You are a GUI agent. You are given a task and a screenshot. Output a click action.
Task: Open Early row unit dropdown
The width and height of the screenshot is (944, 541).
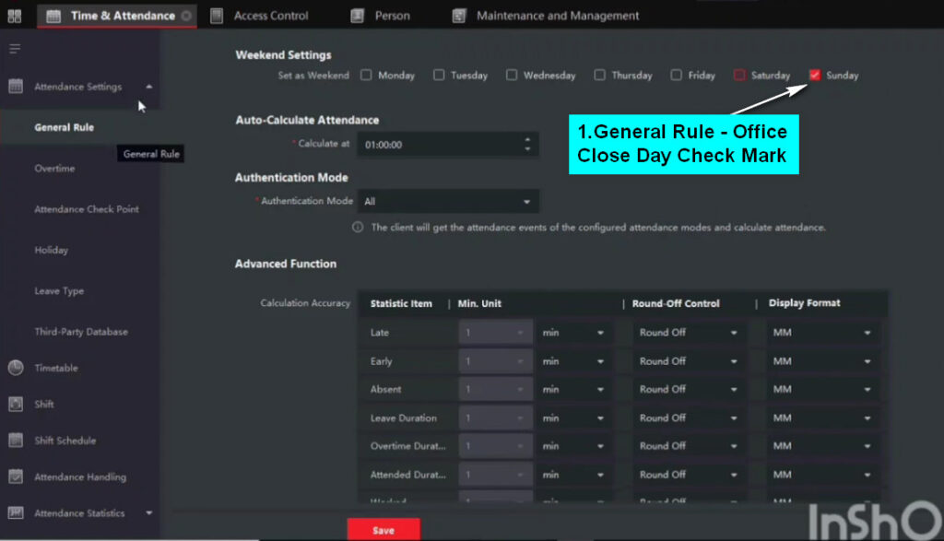tap(572, 361)
